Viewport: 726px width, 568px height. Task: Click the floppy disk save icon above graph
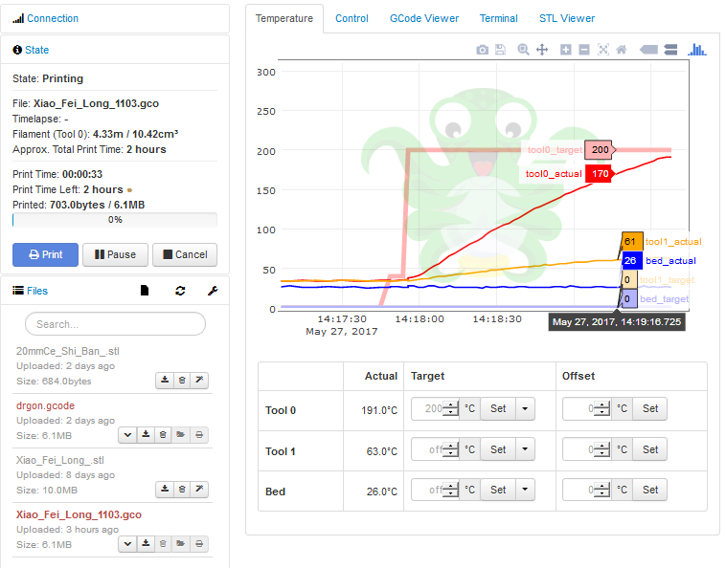pyautogui.click(x=500, y=50)
